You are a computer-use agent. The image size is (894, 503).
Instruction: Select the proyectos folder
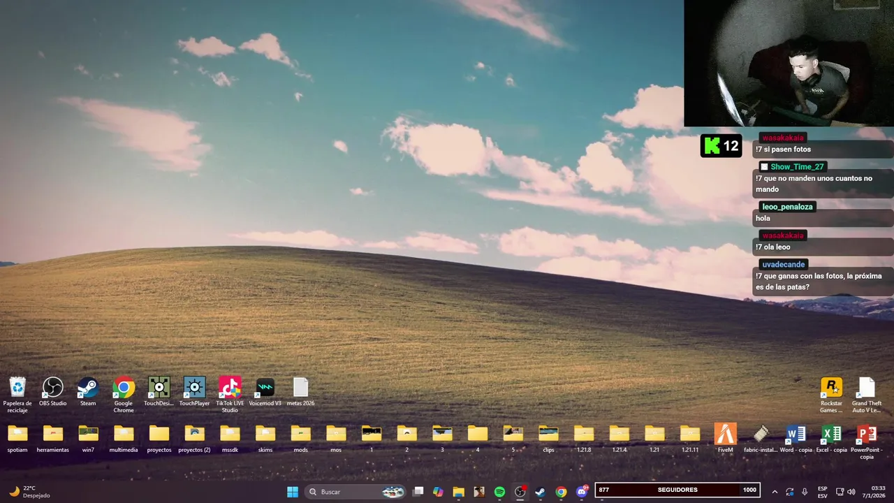coord(159,438)
